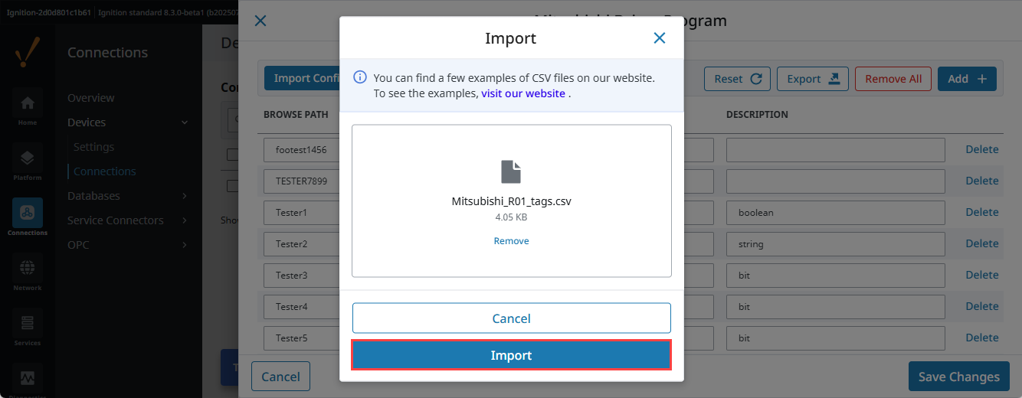This screenshot has width=1022, height=398.
Task: Click the empty description field for TESTER7899
Action: (x=835, y=181)
